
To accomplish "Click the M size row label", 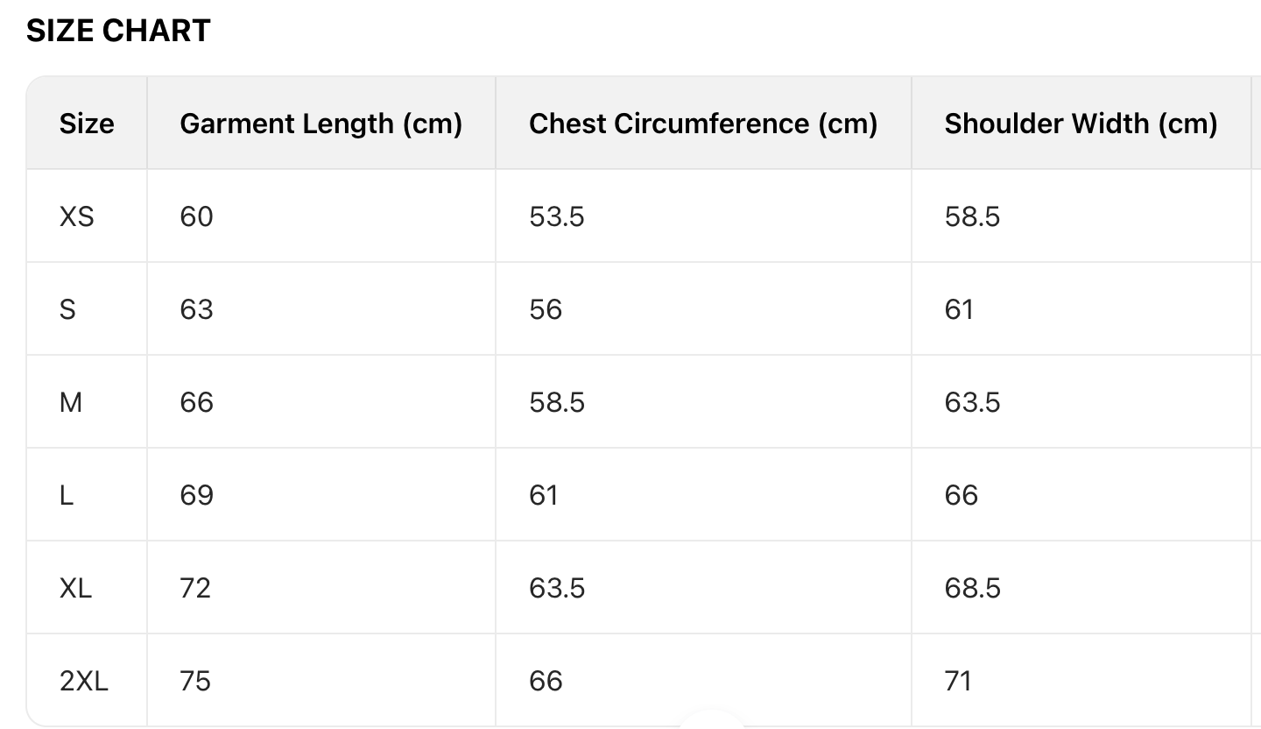I will [x=71, y=402].
